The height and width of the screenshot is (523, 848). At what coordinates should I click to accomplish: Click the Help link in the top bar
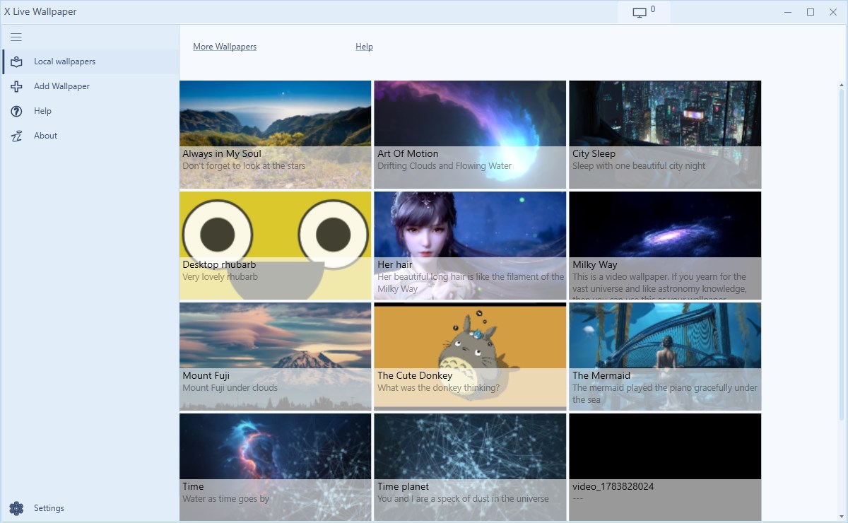(x=364, y=46)
